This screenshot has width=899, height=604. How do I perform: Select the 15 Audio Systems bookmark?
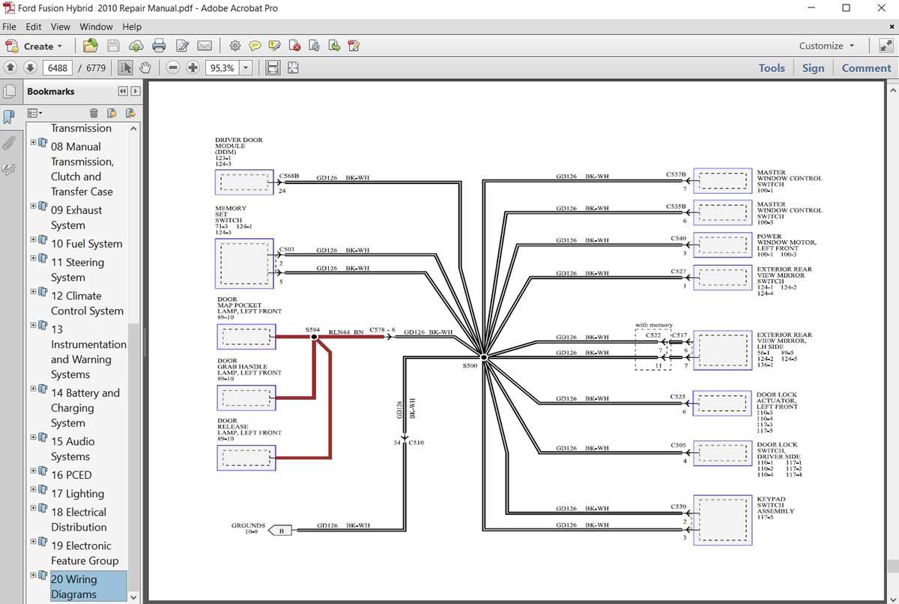coord(73,449)
